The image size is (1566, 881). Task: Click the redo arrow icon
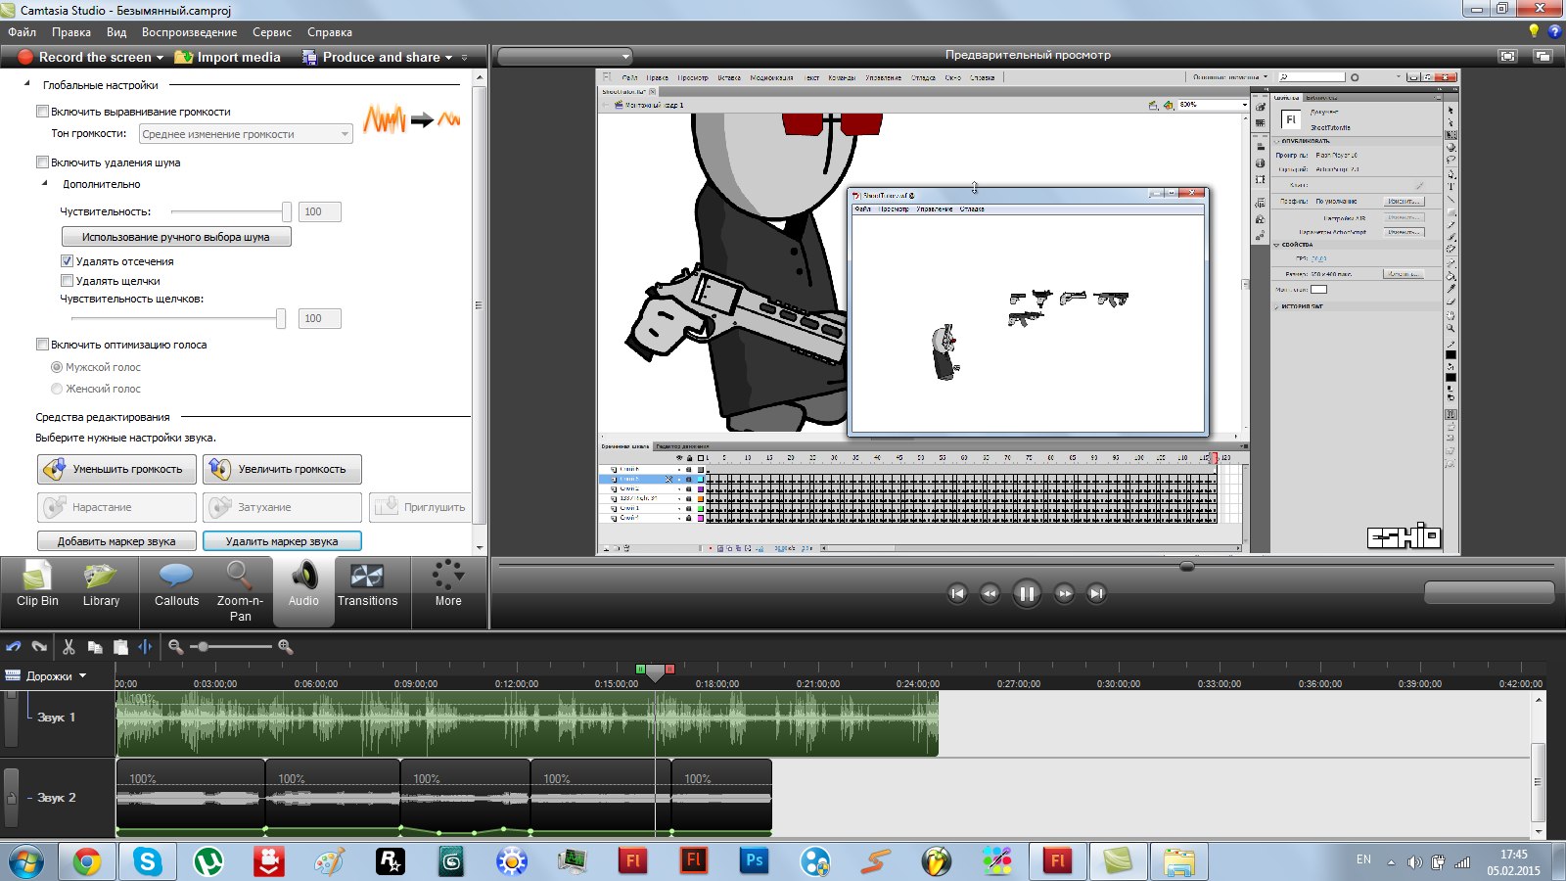pyautogui.click(x=39, y=647)
